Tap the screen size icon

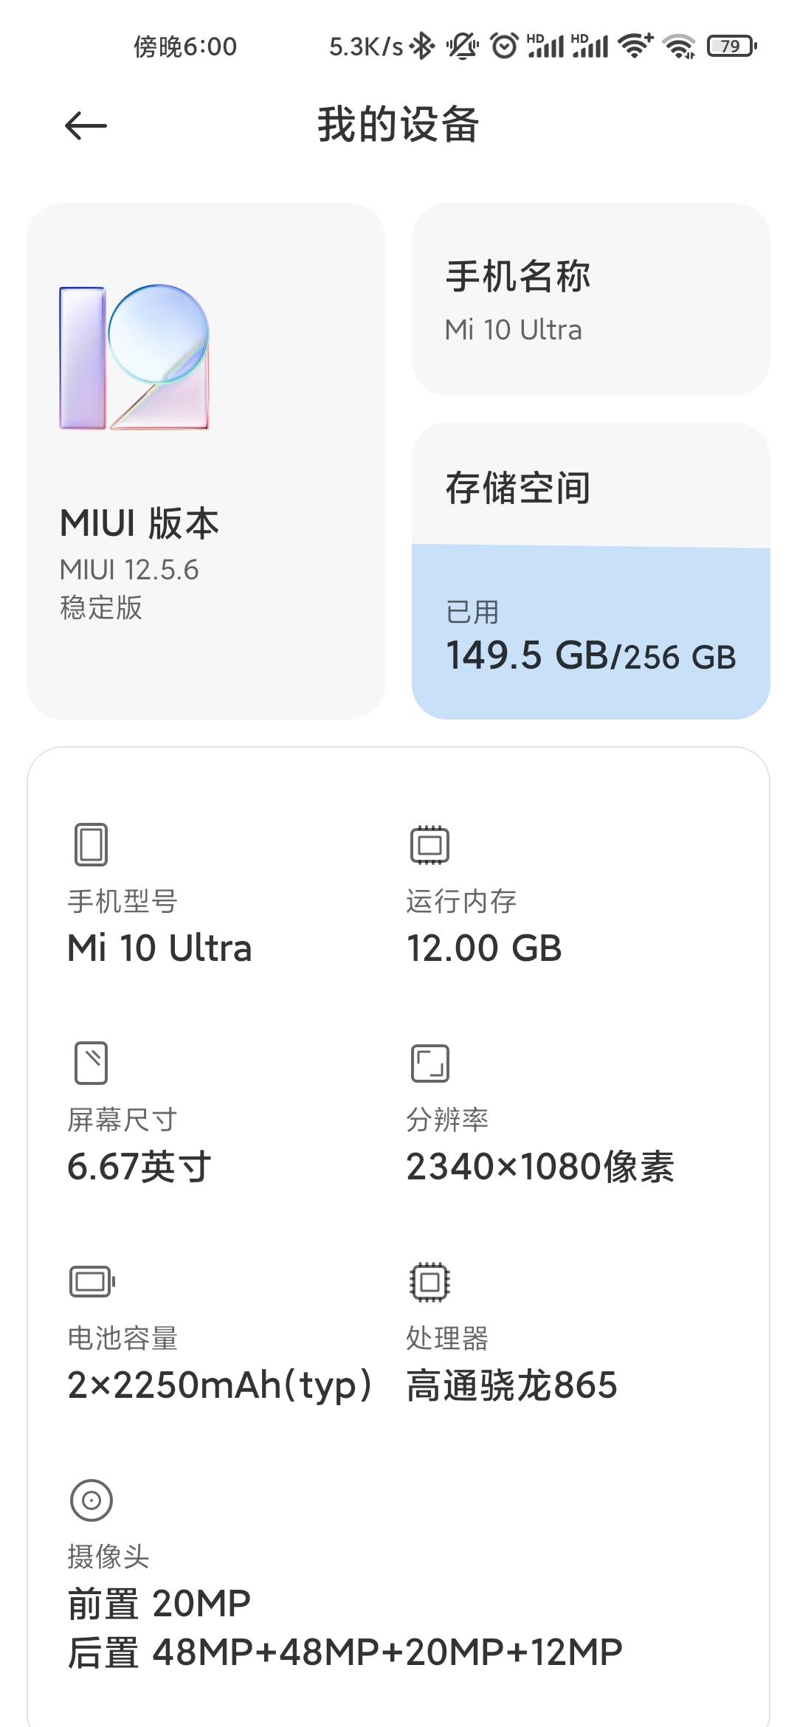coord(91,1063)
